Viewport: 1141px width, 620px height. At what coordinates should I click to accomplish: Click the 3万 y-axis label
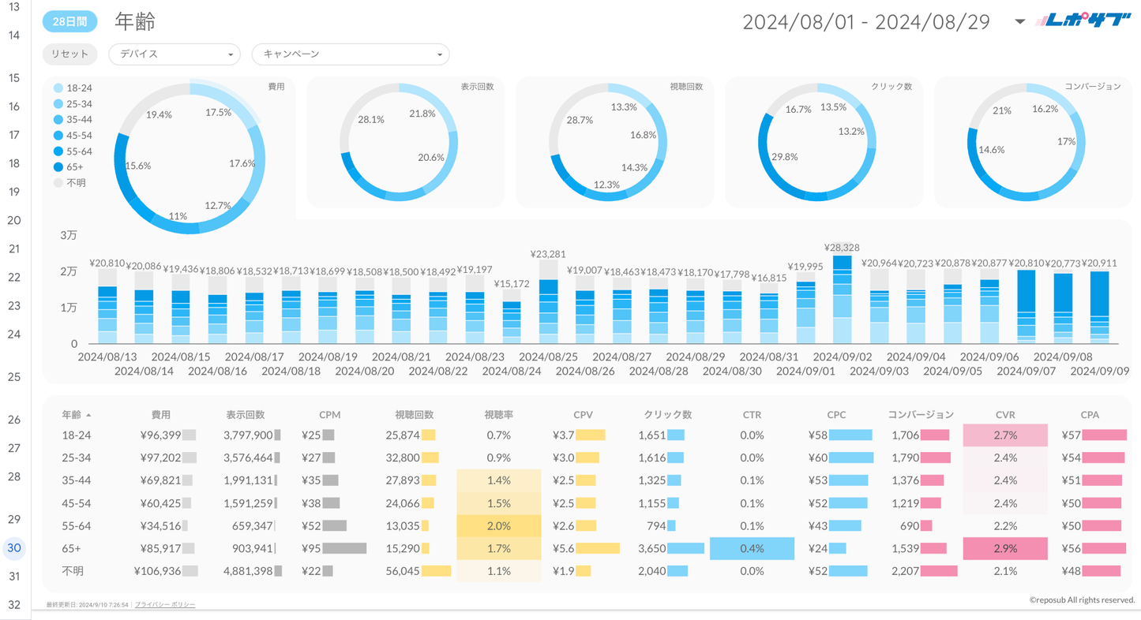click(69, 235)
